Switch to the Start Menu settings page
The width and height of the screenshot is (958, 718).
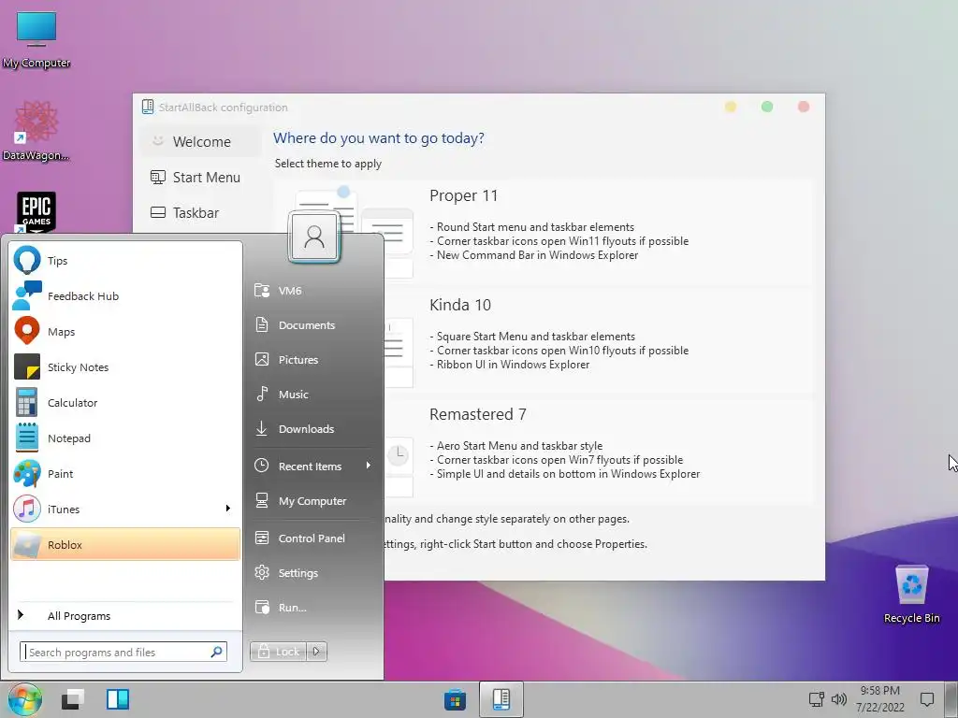point(200,177)
